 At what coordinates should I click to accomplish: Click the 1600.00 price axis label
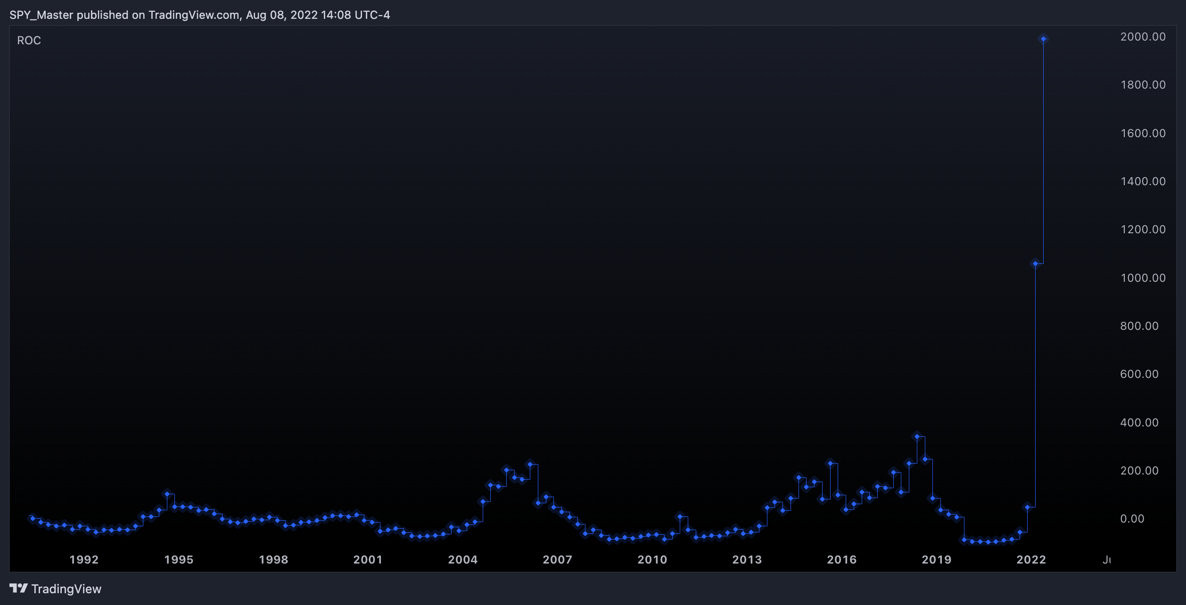click(x=1143, y=133)
